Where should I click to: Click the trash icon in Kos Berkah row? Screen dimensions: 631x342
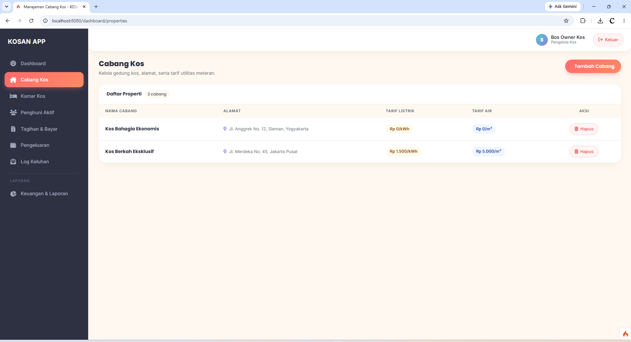point(576,152)
